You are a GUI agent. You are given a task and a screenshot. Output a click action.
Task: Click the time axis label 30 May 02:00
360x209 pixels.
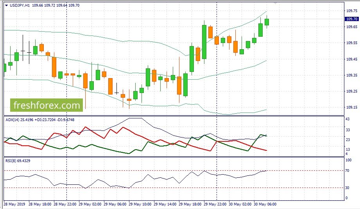240,204
